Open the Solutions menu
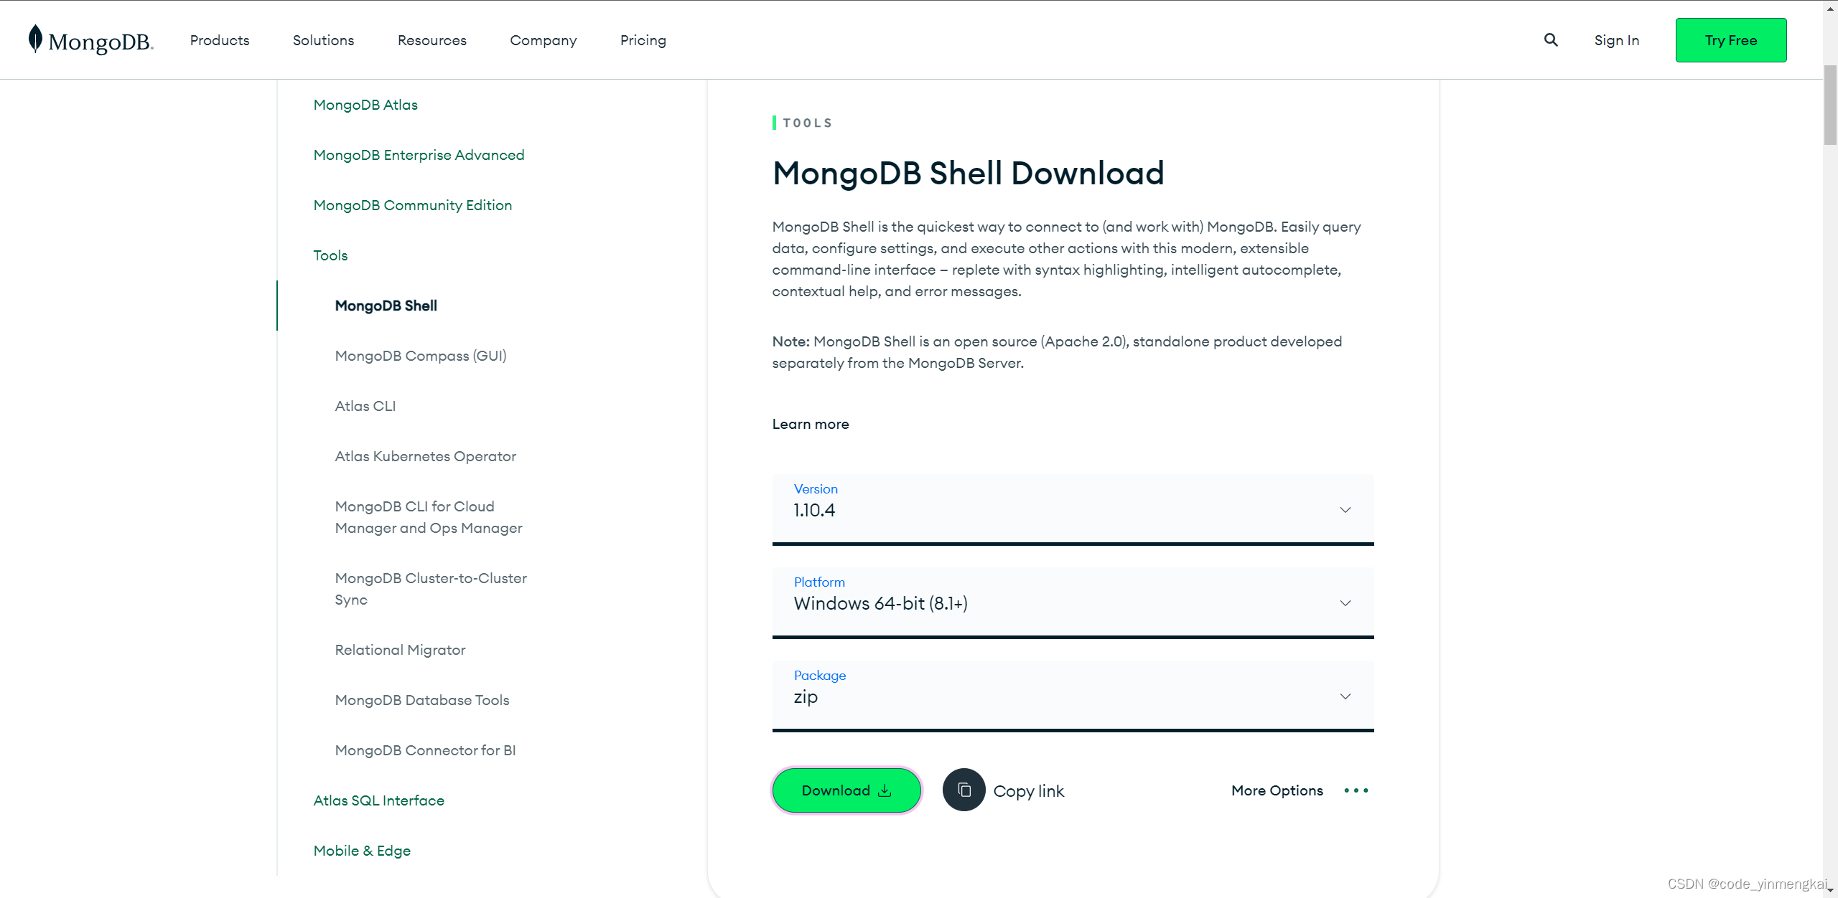The image size is (1838, 898). point(323,40)
